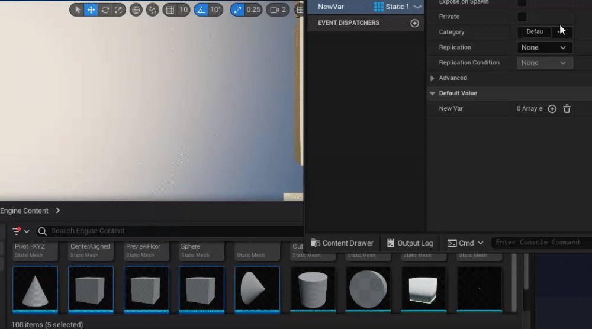Open rotation snap value 10°
The image size is (592, 329).
(x=215, y=10)
